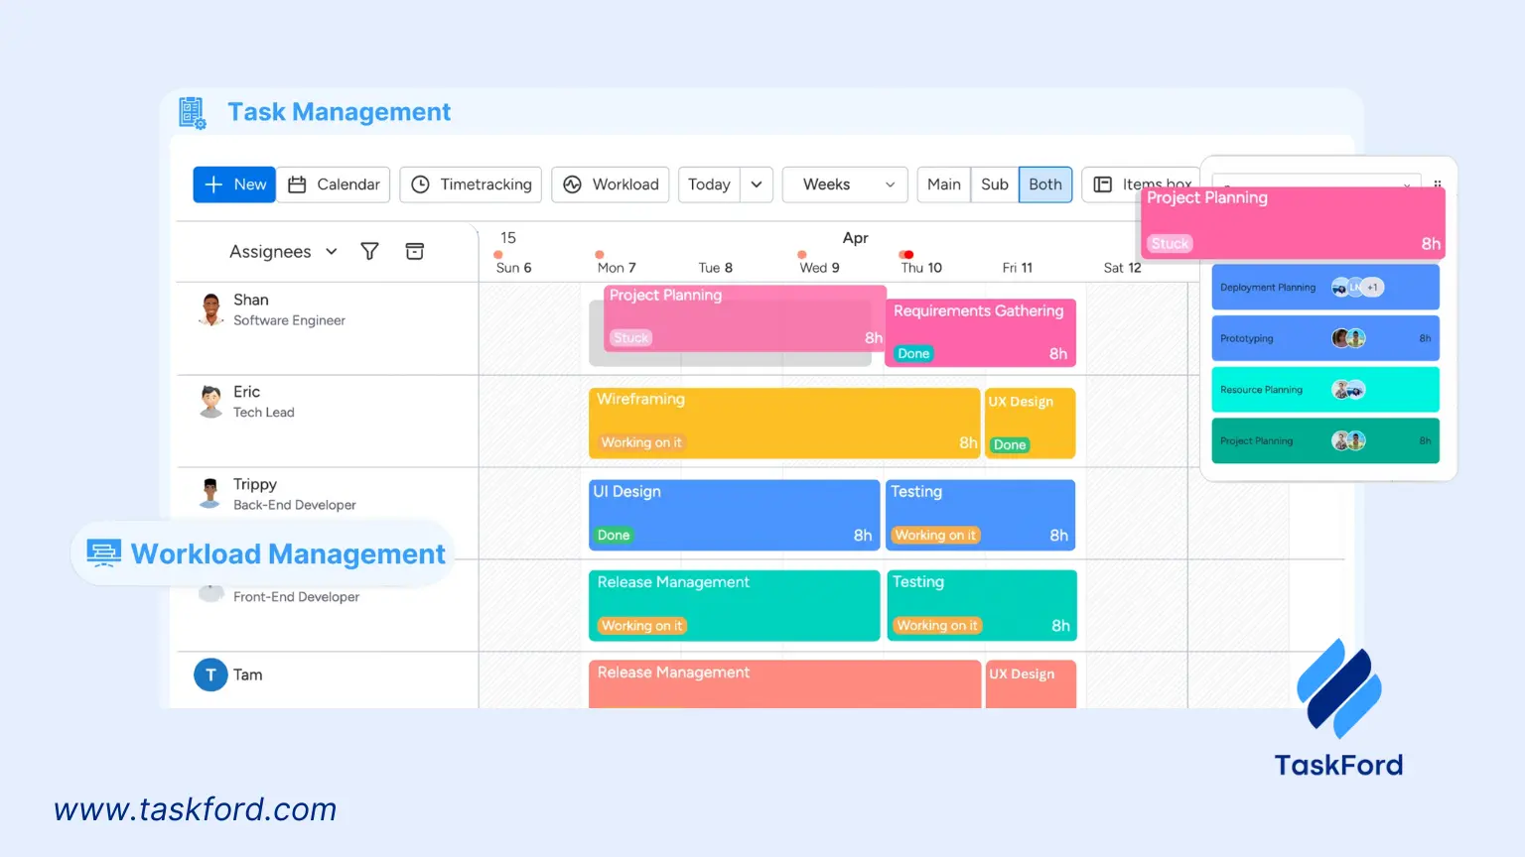The image size is (1525, 857).
Task: Switch to the Workload tab
Action: (611, 184)
